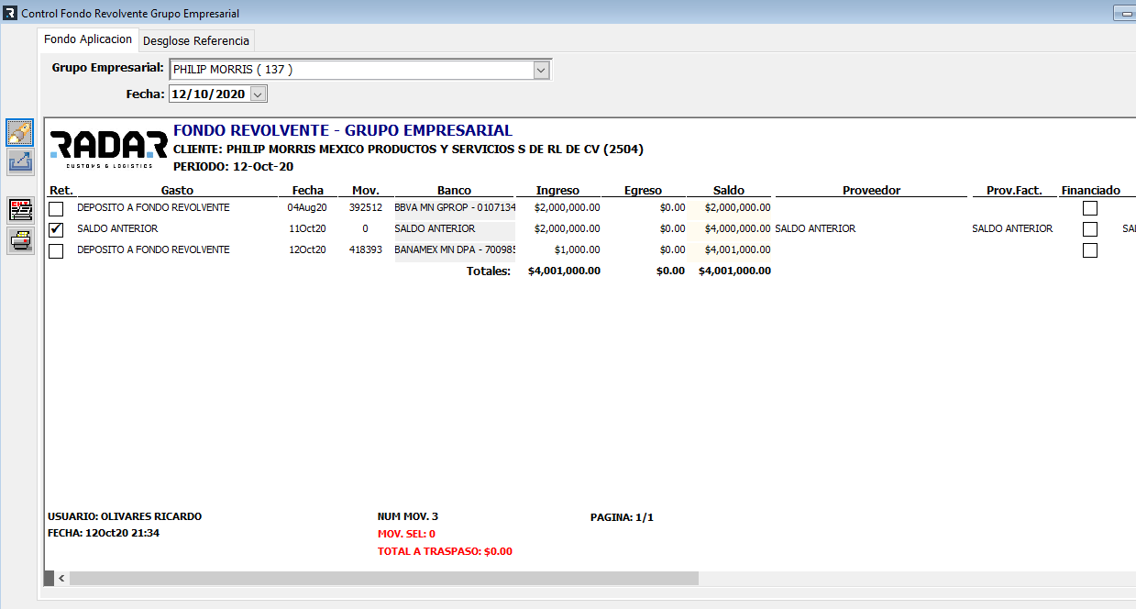This screenshot has height=609, width=1136.
Task: Click the Gasto column header
Action: tap(177, 190)
